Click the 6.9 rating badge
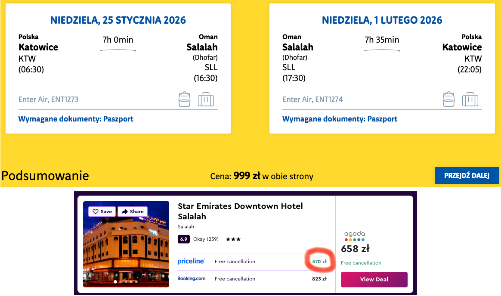This screenshot has width=501, height=296. coord(184,239)
